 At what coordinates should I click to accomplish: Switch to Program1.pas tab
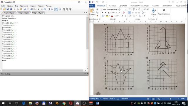click(9, 13)
